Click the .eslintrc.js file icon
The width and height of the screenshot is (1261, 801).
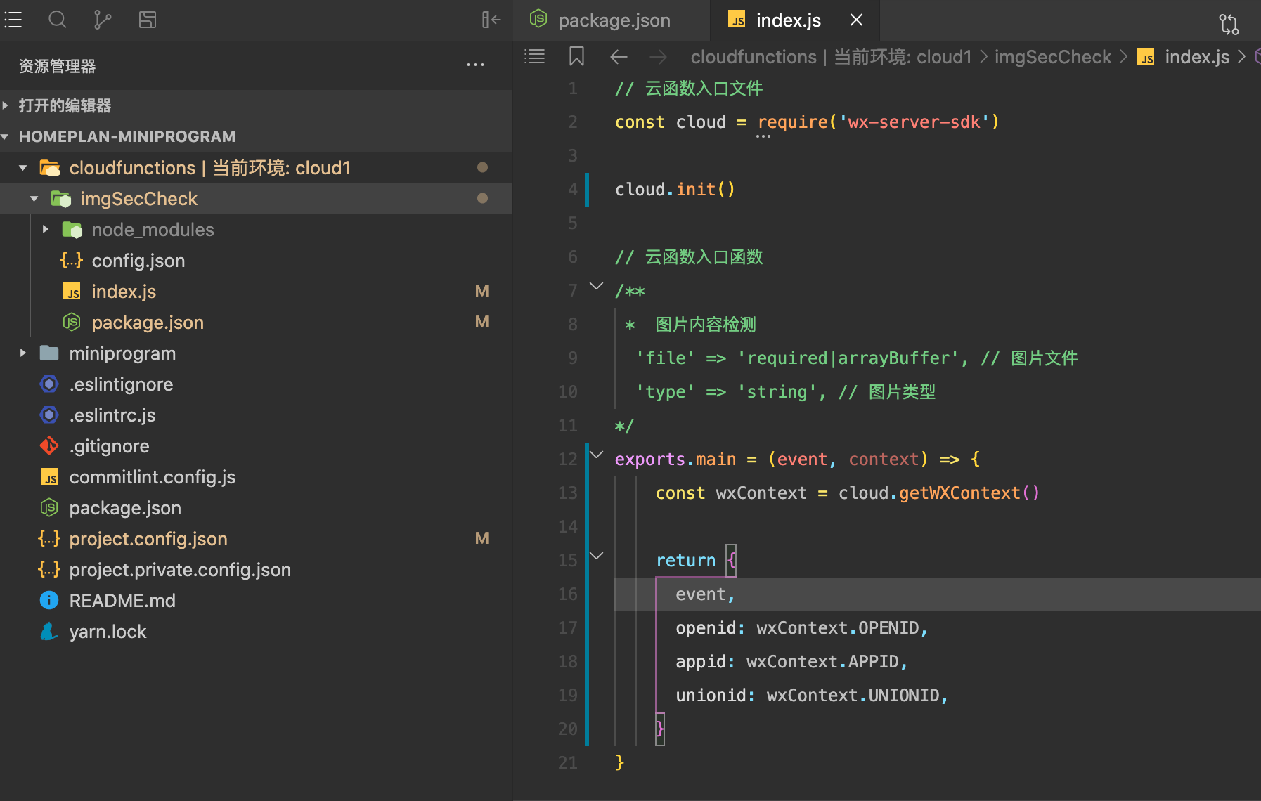pyautogui.click(x=49, y=415)
